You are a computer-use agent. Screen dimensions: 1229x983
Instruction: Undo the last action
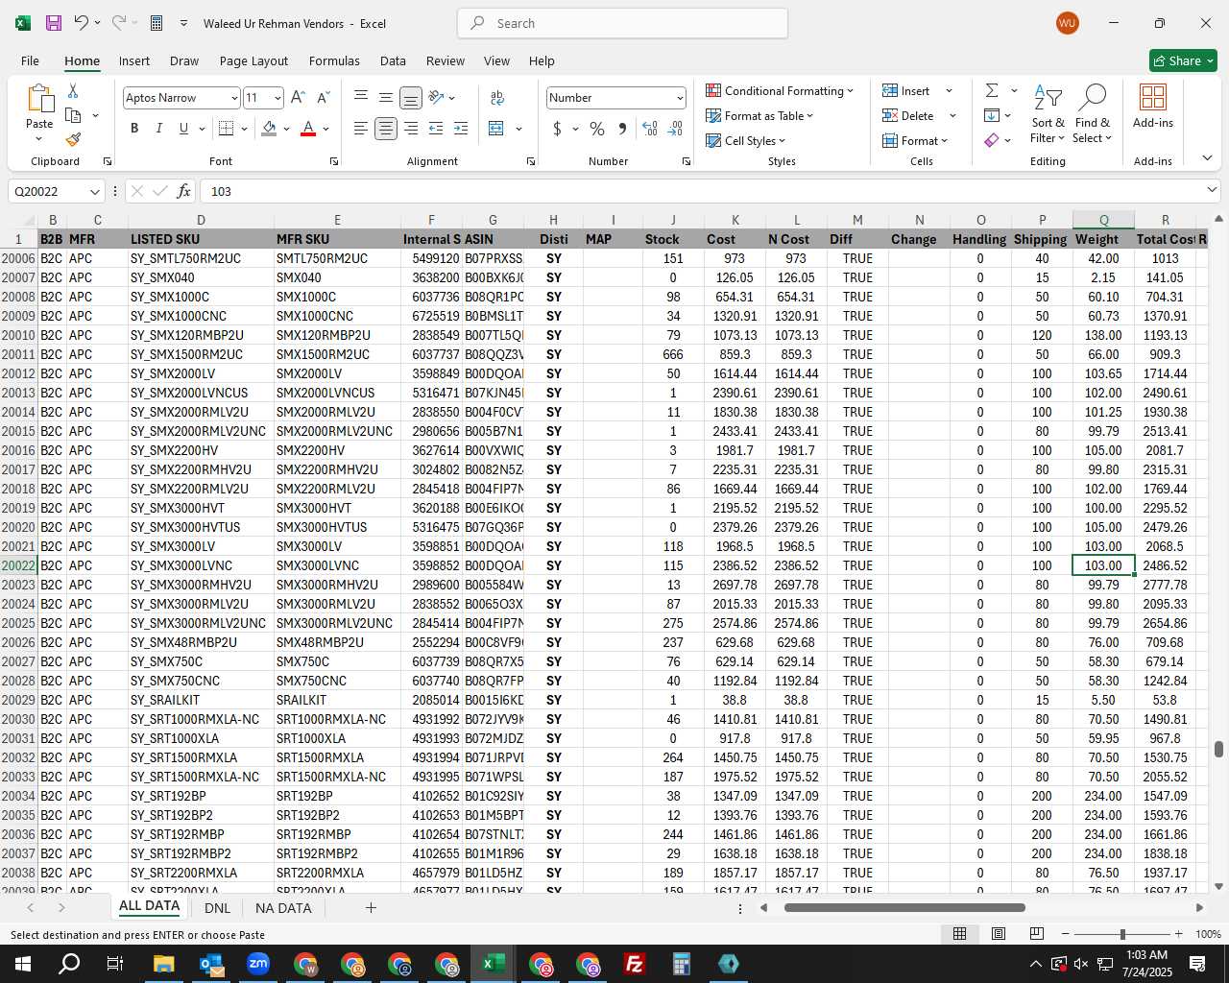pos(82,23)
